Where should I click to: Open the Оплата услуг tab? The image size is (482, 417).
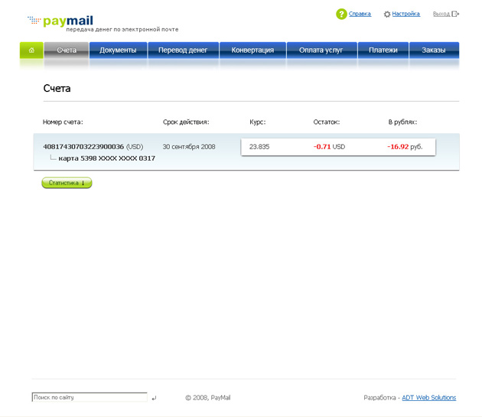pos(321,50)
